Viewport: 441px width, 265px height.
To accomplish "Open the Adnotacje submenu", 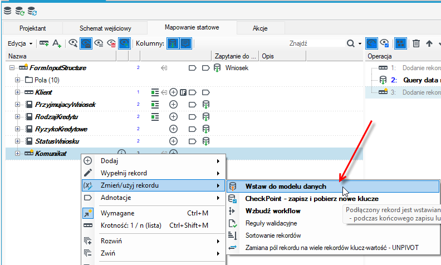I will click(153, 198).
